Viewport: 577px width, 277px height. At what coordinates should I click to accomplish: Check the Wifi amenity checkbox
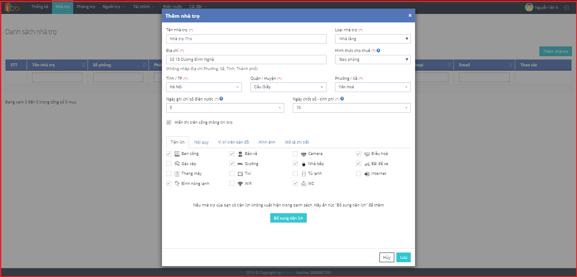click(x=232, y=184)
